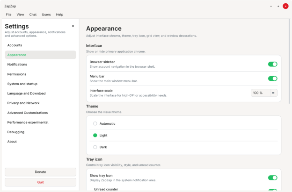Open the Permissions settings section

coord(40,74)
